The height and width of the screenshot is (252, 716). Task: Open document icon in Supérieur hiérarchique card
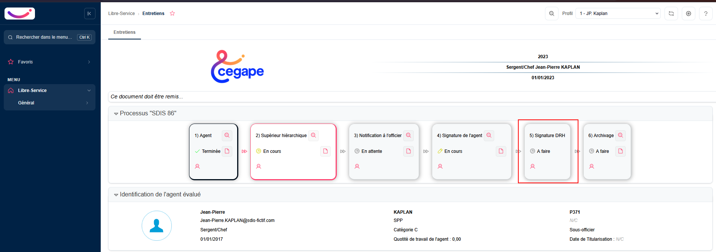(325, 151)
